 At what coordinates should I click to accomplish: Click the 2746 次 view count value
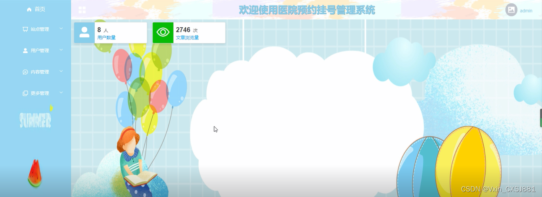pos(187,30)
